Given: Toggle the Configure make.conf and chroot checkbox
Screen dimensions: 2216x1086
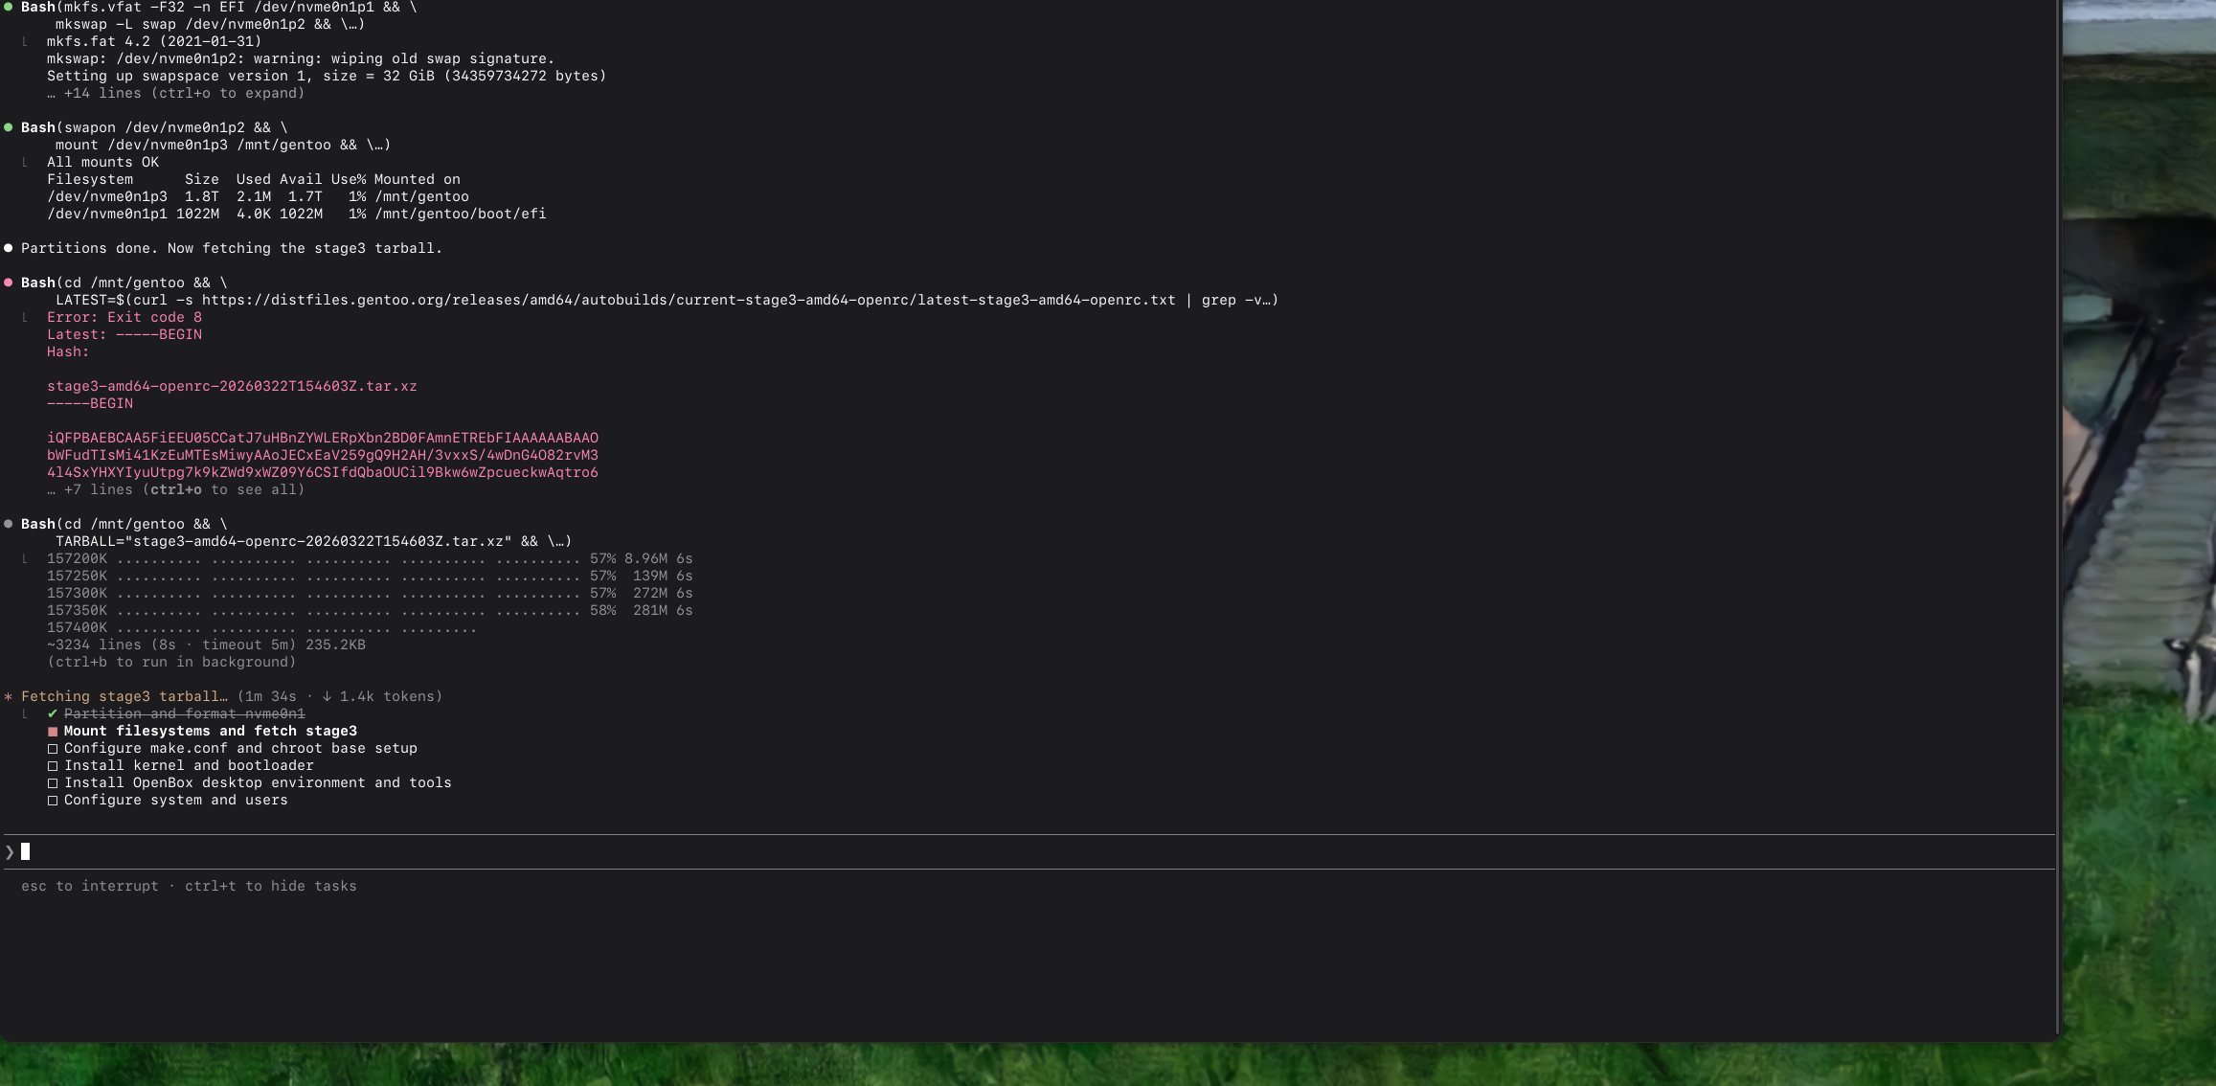Looking at the screenshot, I should (53, 749).
